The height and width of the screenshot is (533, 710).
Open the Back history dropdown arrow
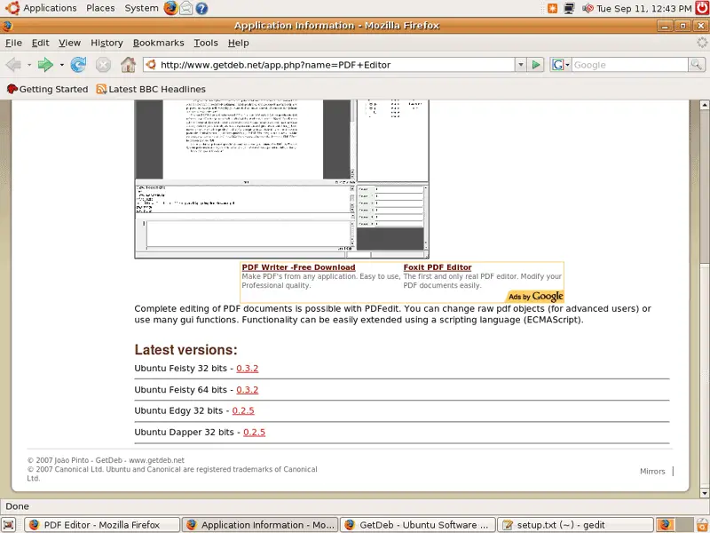coord(29,65)
